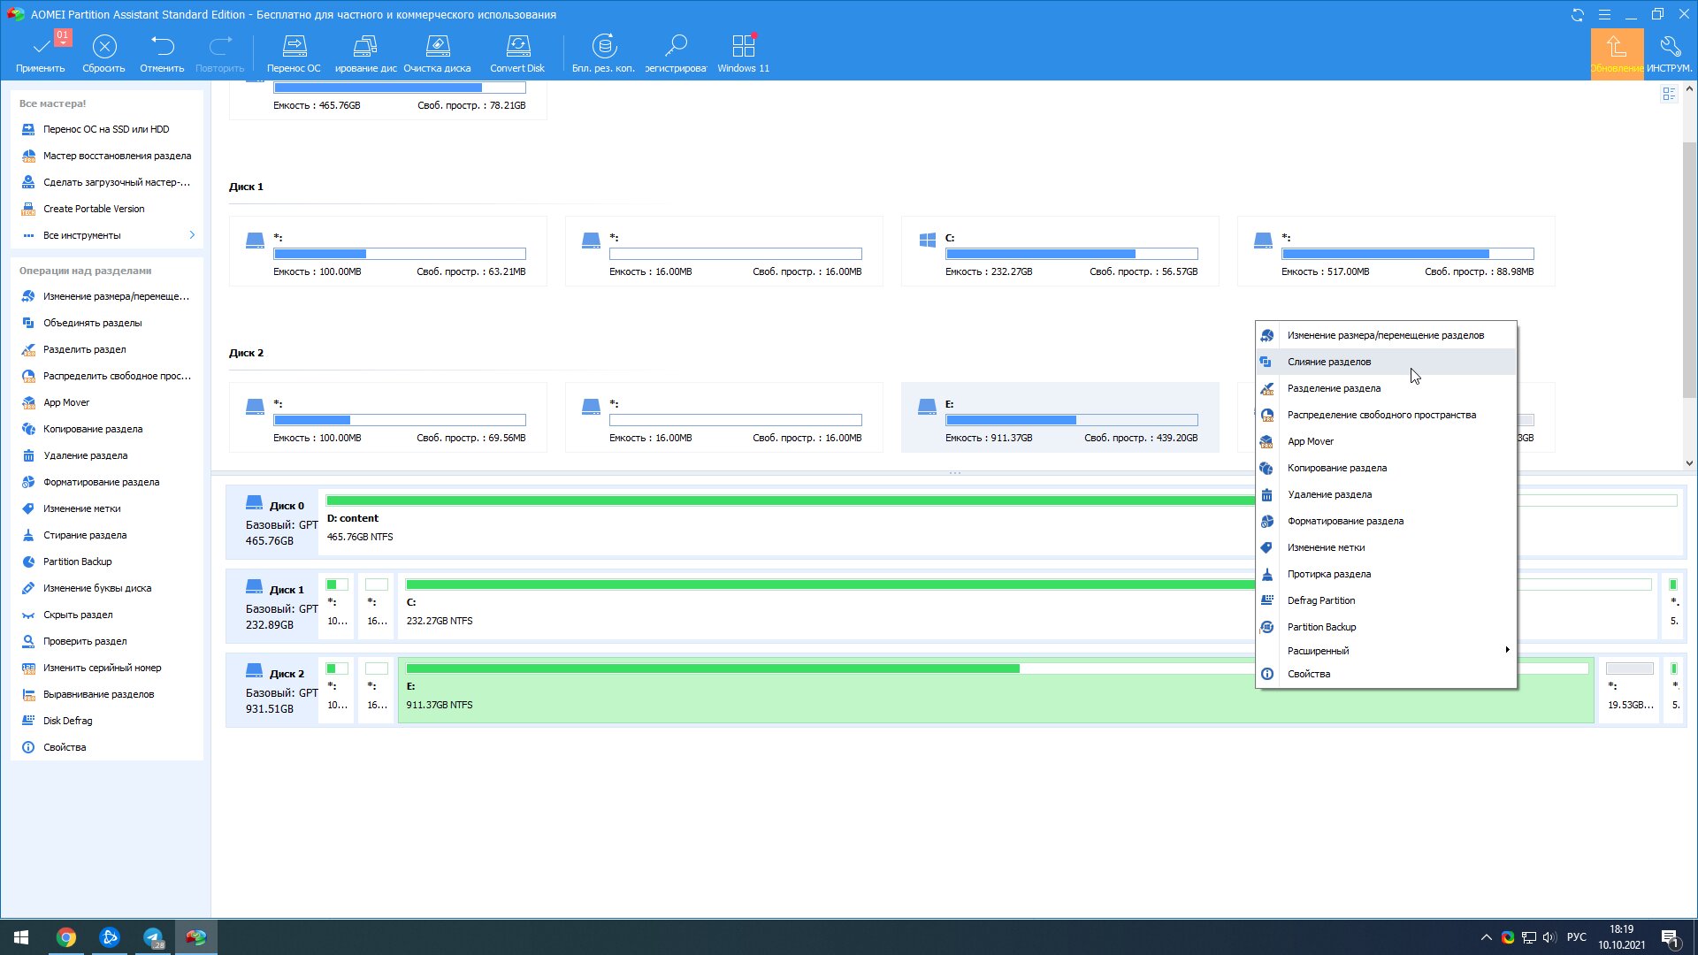Open the Windows 11 checker tool

click(x=743, y=53)
